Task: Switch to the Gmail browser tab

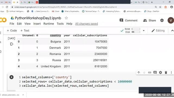Action: [x=8, y=2]
